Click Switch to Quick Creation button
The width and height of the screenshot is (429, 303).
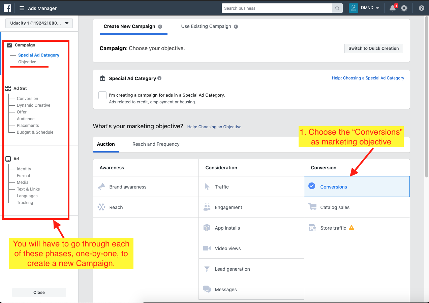[x=373, y=48]
